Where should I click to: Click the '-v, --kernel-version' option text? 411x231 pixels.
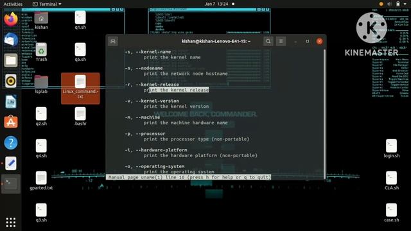[152, 101]
